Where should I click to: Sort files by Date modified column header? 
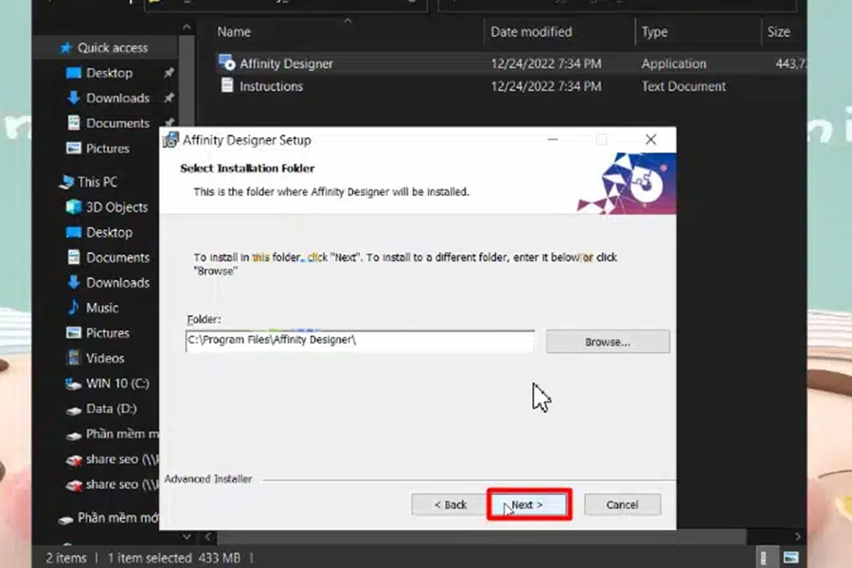point(531,32)
